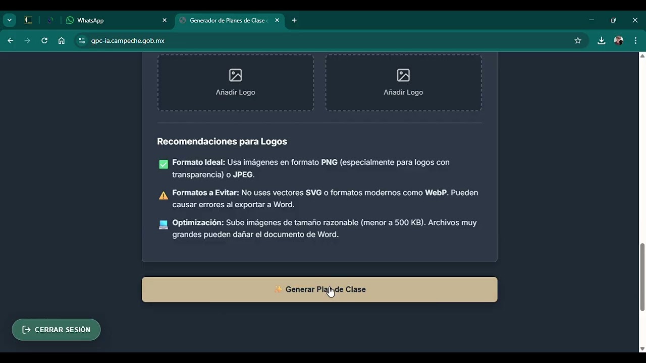Click the Generar Plan de Clase button
Image resolution: width=646 pixels, height=363 pixels.
coord(319,289)
